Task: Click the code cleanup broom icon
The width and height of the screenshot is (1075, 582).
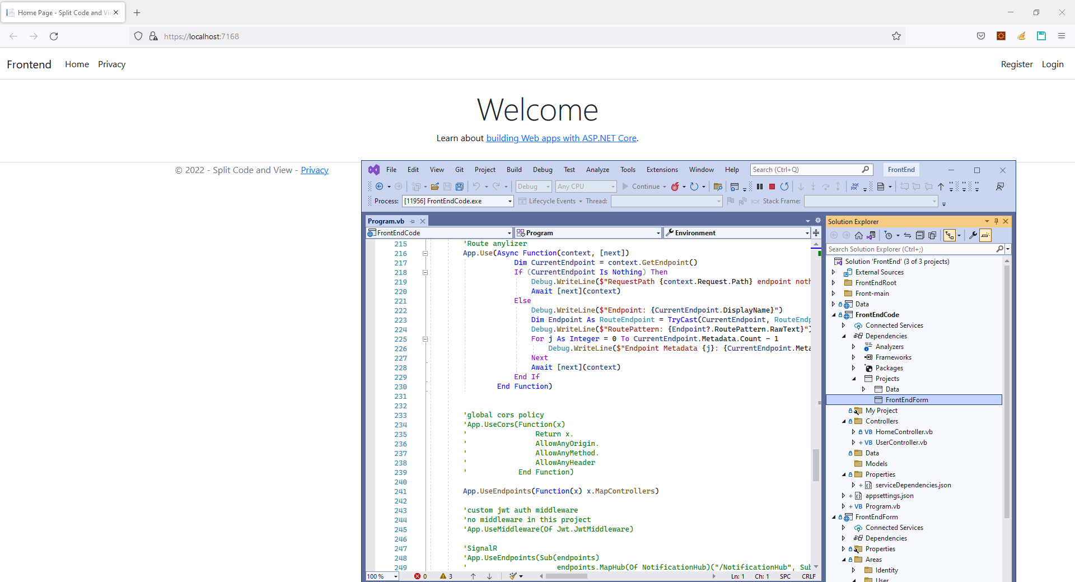Action: pos(513,576)
